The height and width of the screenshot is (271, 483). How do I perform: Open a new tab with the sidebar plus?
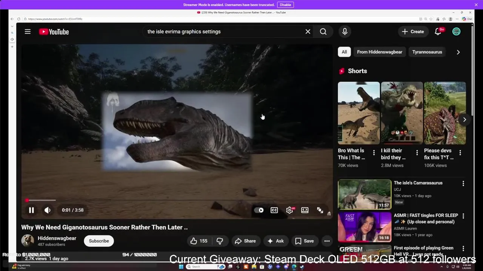tap(12, 47)
